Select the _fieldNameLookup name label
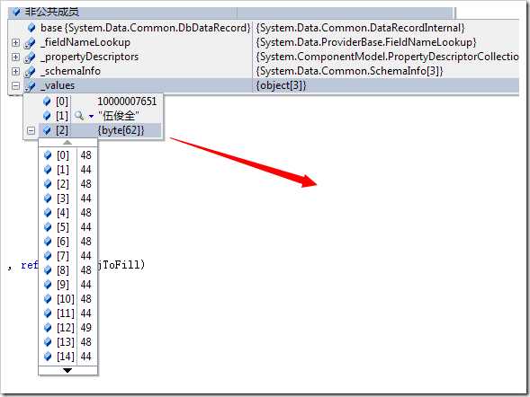The height and width of the screenshot is (397, 530). (x=85, y=42)
